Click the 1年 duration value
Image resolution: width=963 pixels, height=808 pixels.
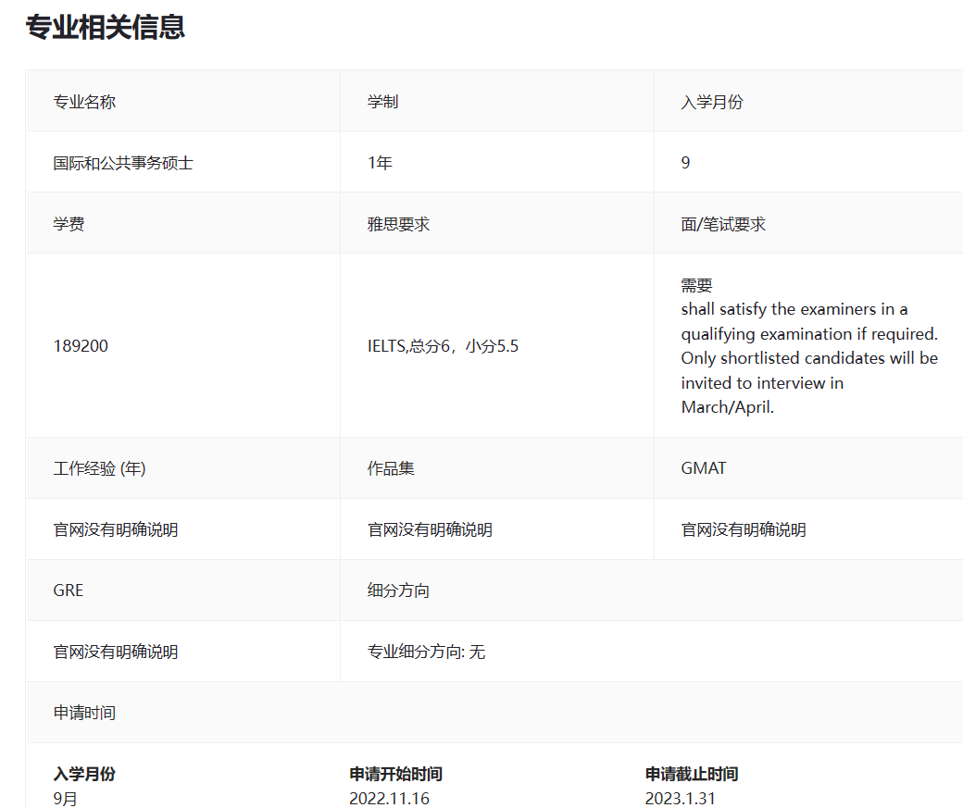pyautogui.click(x=380, y=163)
